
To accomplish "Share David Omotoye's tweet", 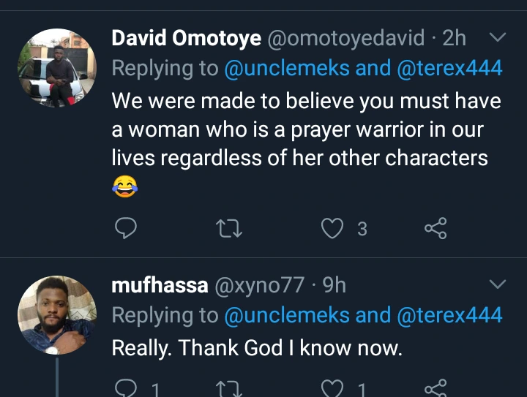I will point(436,230).
